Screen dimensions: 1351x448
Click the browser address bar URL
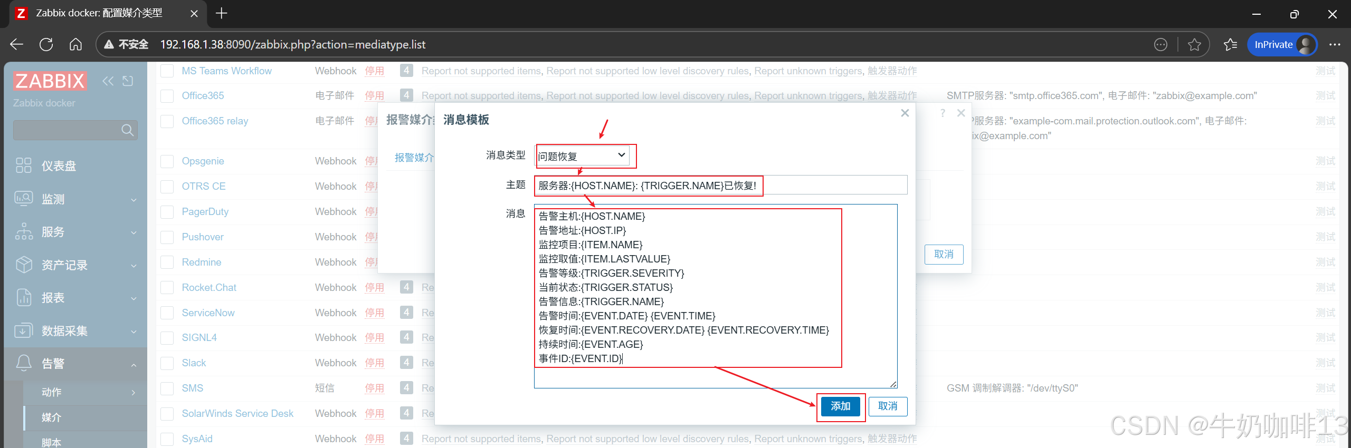(293, 45)
